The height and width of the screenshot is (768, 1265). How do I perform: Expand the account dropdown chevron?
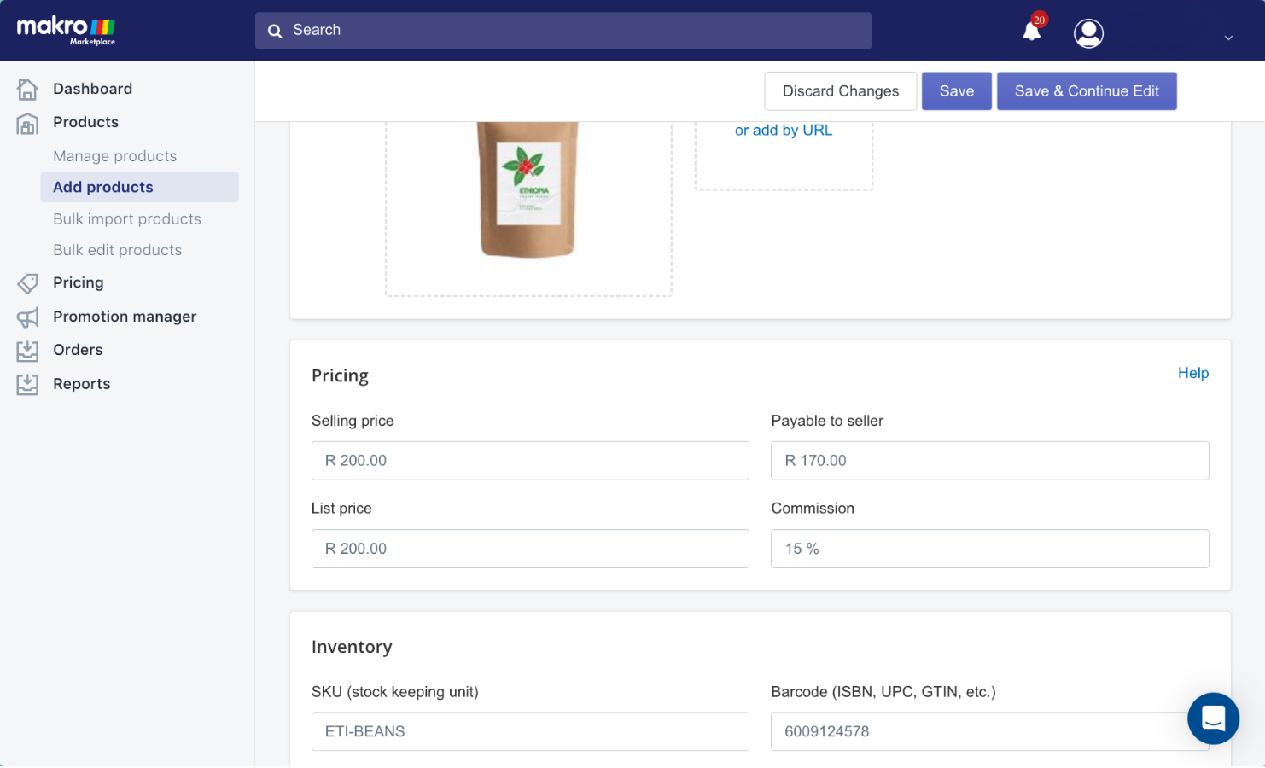pyautogui.click(x=1228, y=38)
